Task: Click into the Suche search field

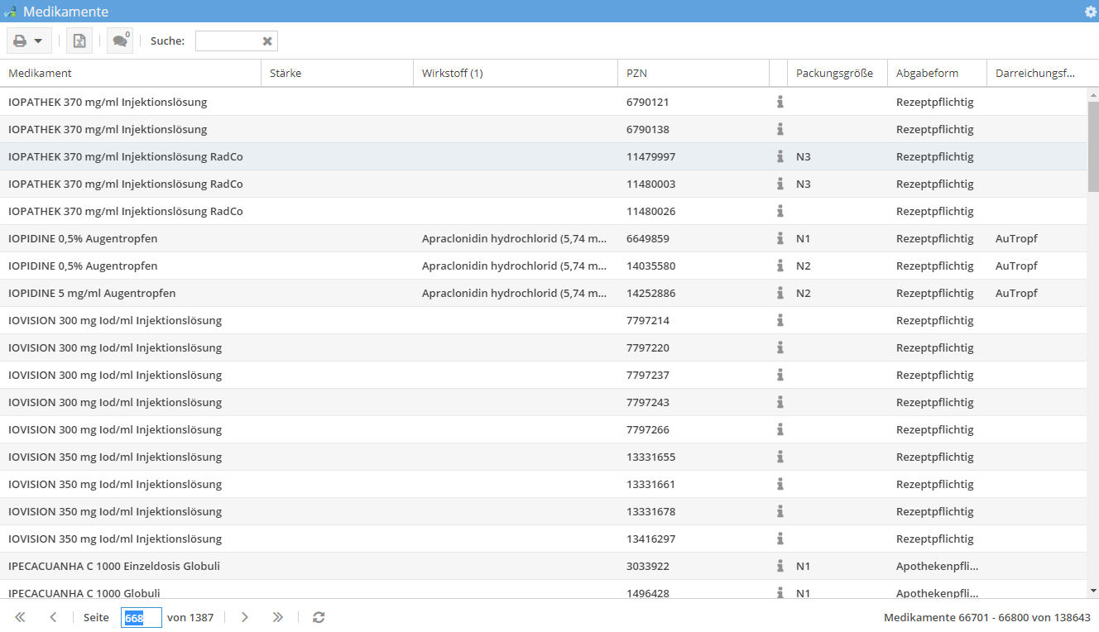Action: point(228,41)
